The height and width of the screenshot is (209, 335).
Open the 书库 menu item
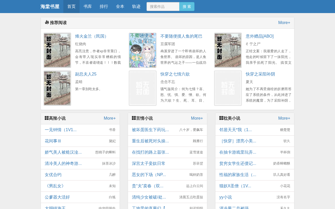88,7
